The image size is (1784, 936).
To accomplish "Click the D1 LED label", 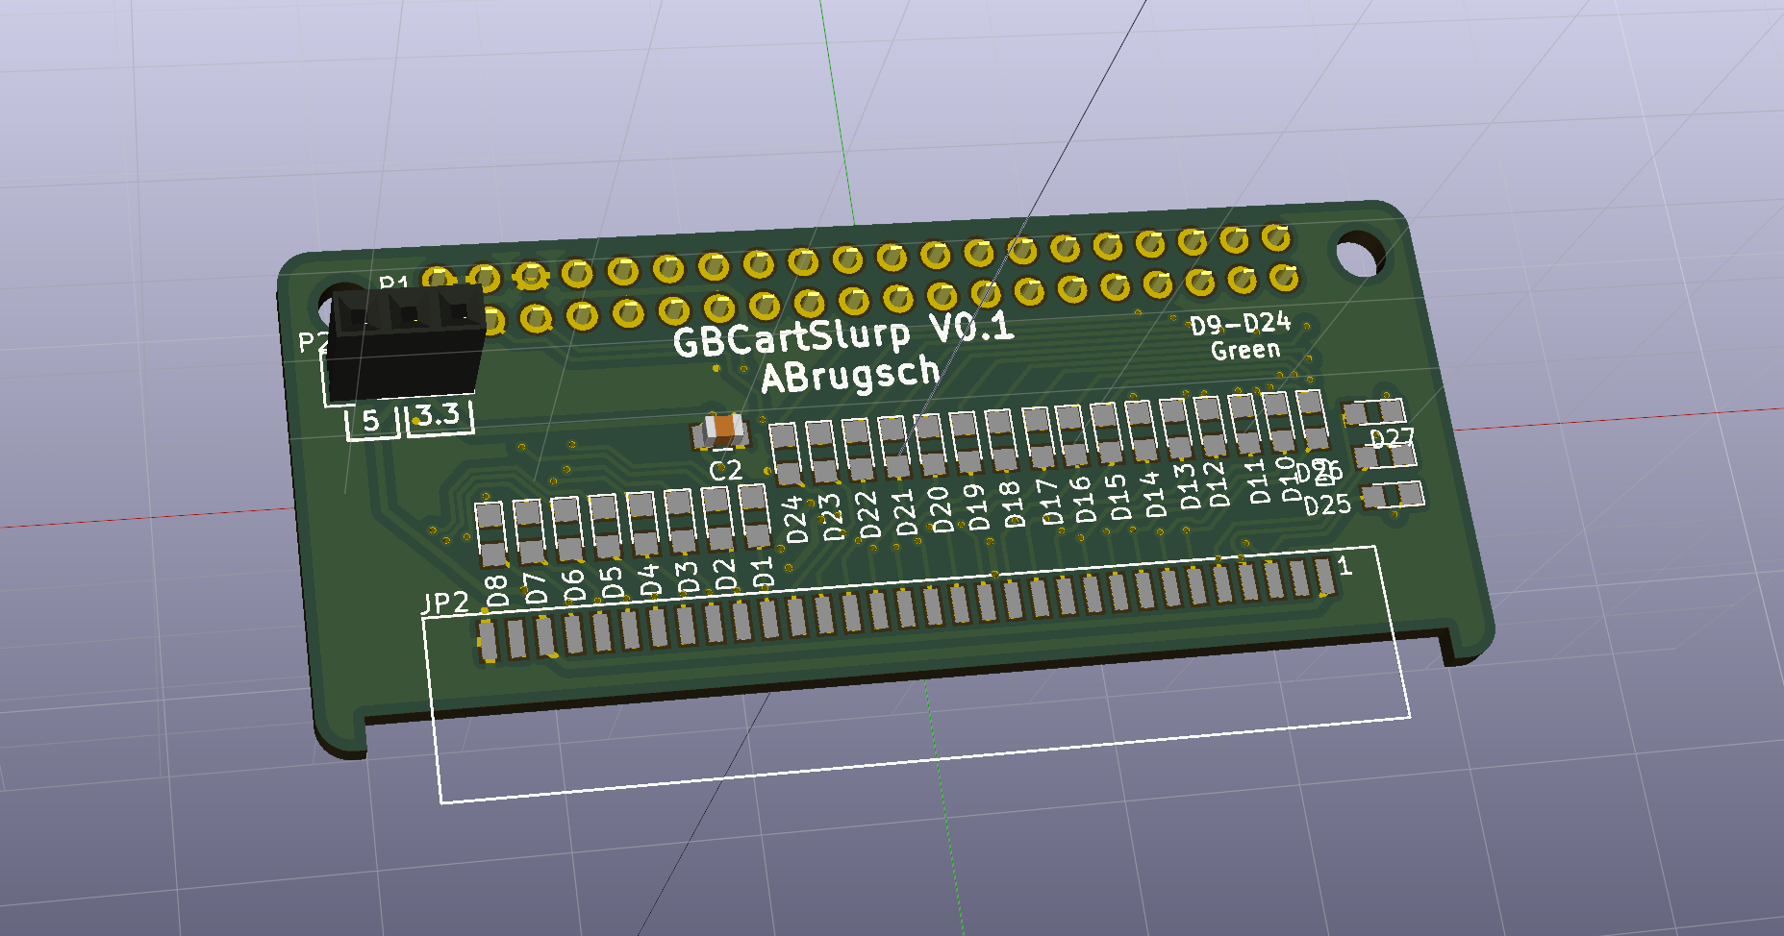I will point(762,572).
